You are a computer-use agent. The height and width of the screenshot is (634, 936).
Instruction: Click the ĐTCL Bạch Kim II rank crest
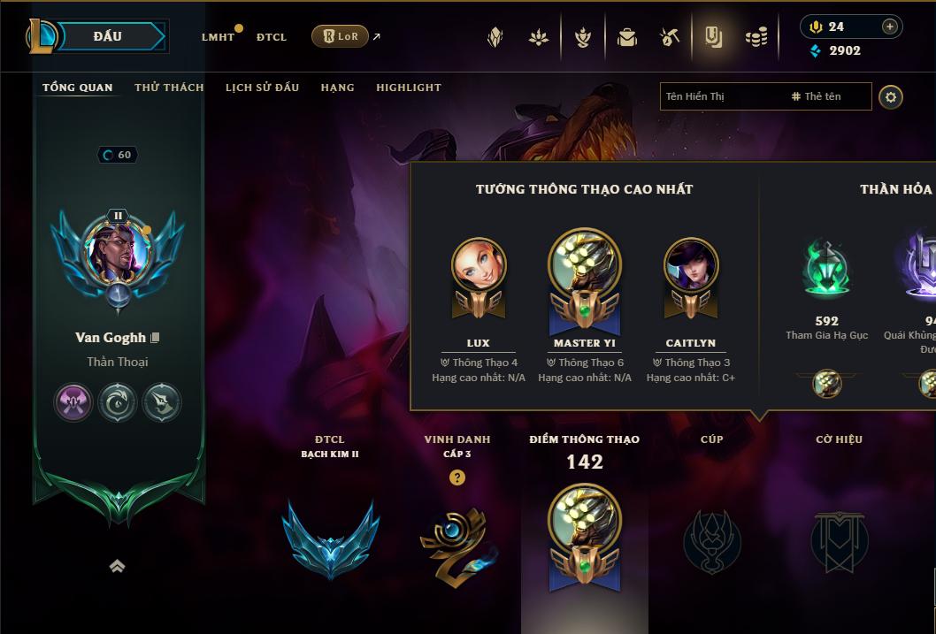330,539
